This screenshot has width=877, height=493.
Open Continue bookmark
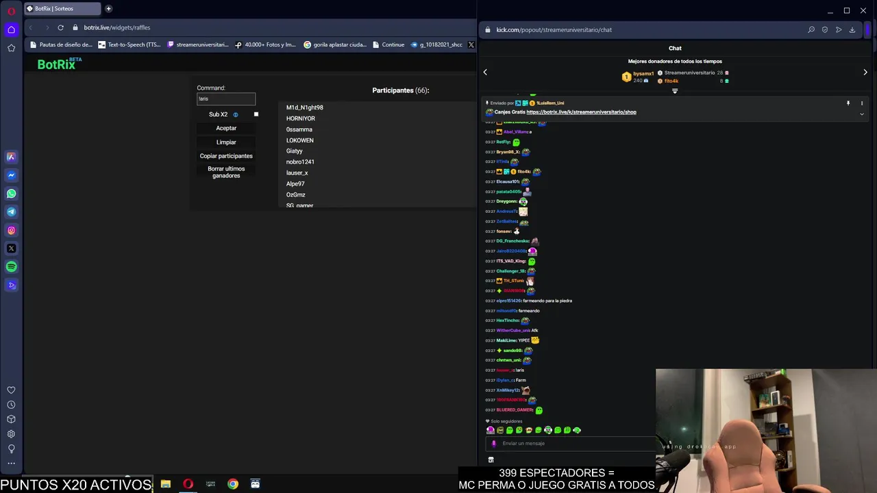388,45
